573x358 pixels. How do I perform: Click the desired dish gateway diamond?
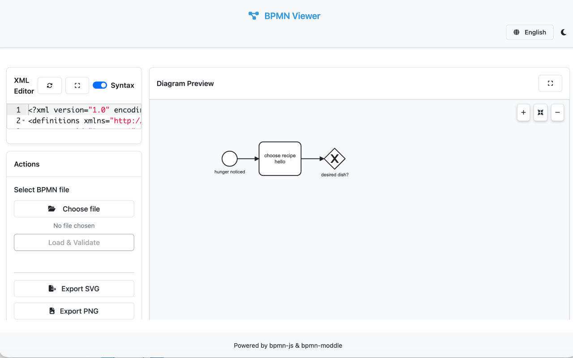tap(334, 158)
